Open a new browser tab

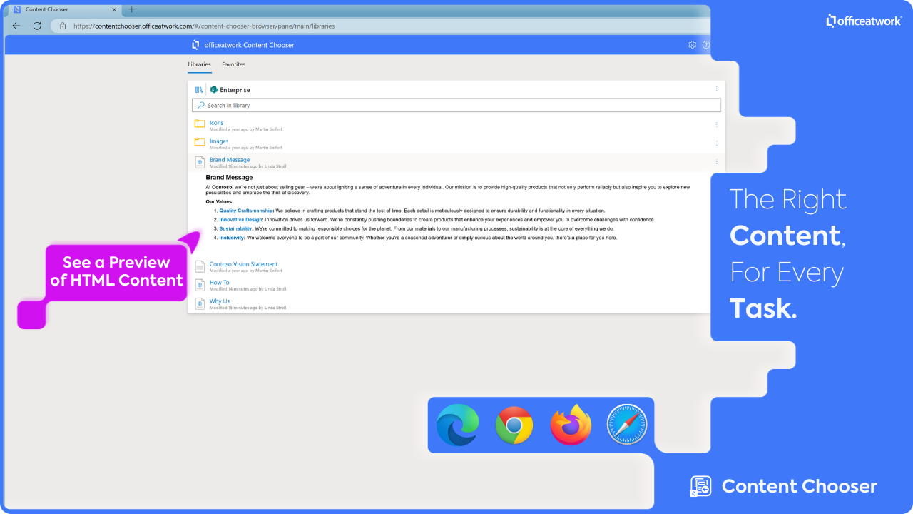[x=131, y=9]
